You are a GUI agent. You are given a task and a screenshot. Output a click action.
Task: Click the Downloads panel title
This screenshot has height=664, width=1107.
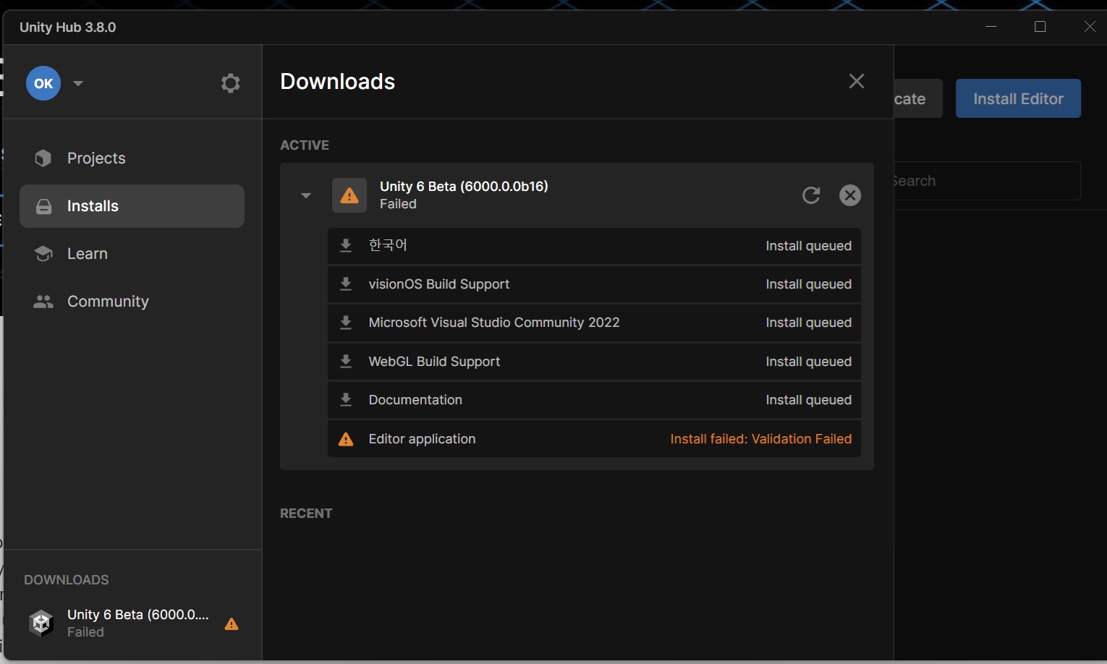coord(338,82)
